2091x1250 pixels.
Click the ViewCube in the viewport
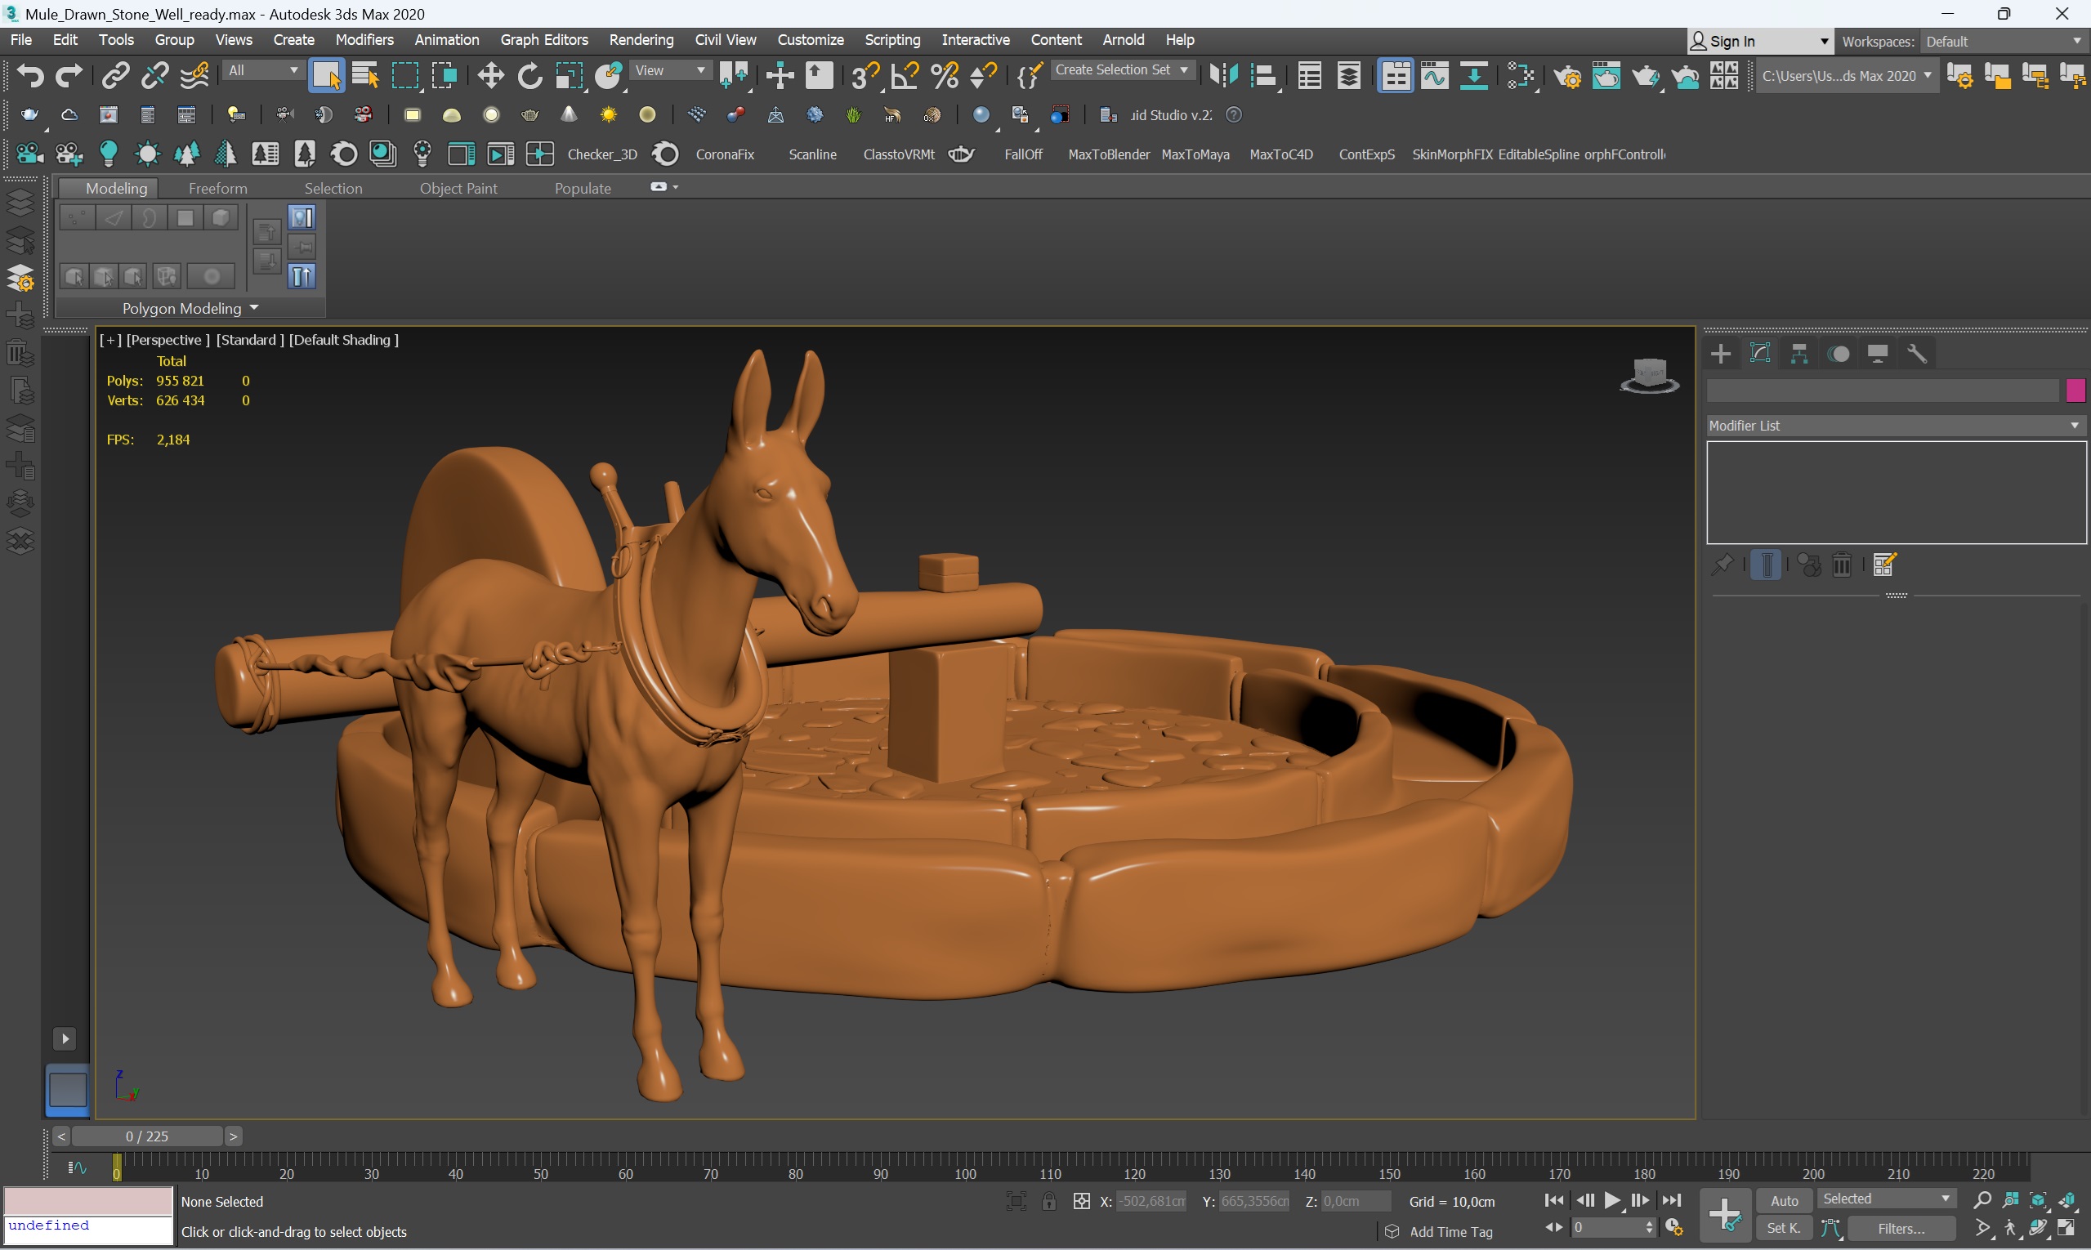[1650, 376]
